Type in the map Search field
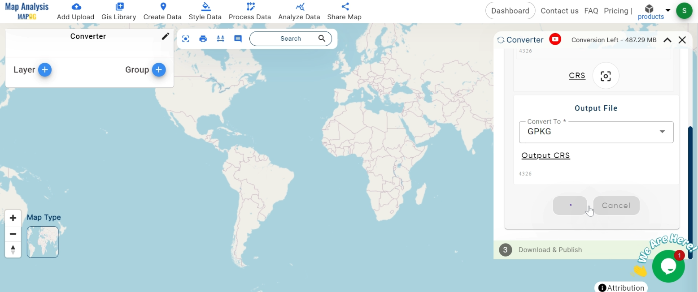 tap(290, 39)
